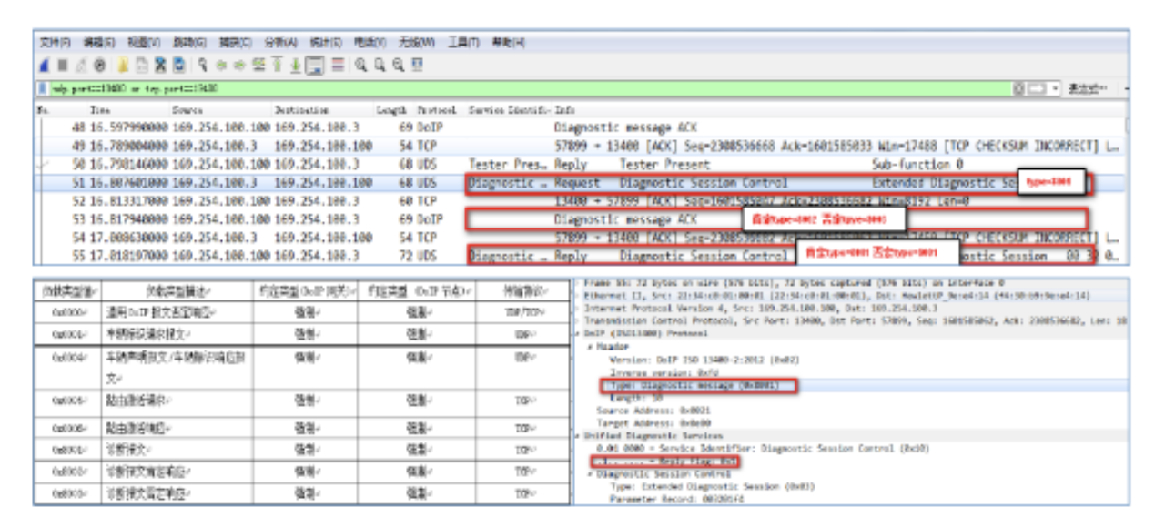The height and width of the screenshot is (528, 1165).
Task: Jump to the first packet icon
Action: (x=277, y=65)
